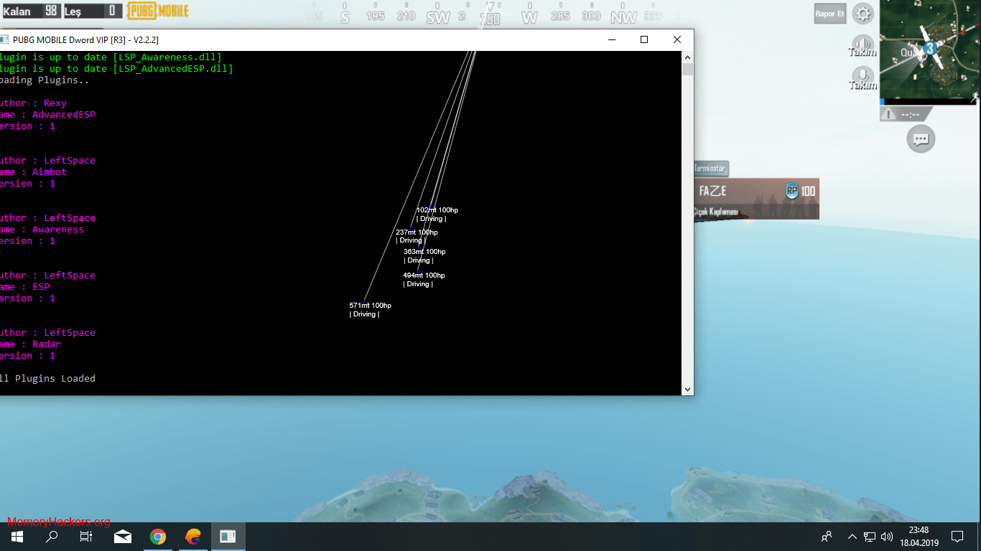The height and width of the screenshot is (551, 981).
Task: Open the Windows taskbar search
Action: point(52,537)
